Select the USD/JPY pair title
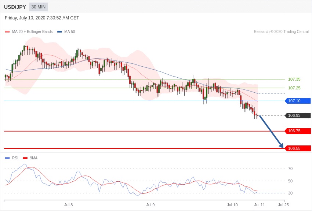 [x=15, y=7]
